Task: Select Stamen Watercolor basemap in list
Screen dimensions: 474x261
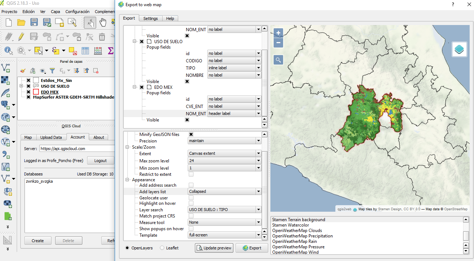Action: [290, 225]
